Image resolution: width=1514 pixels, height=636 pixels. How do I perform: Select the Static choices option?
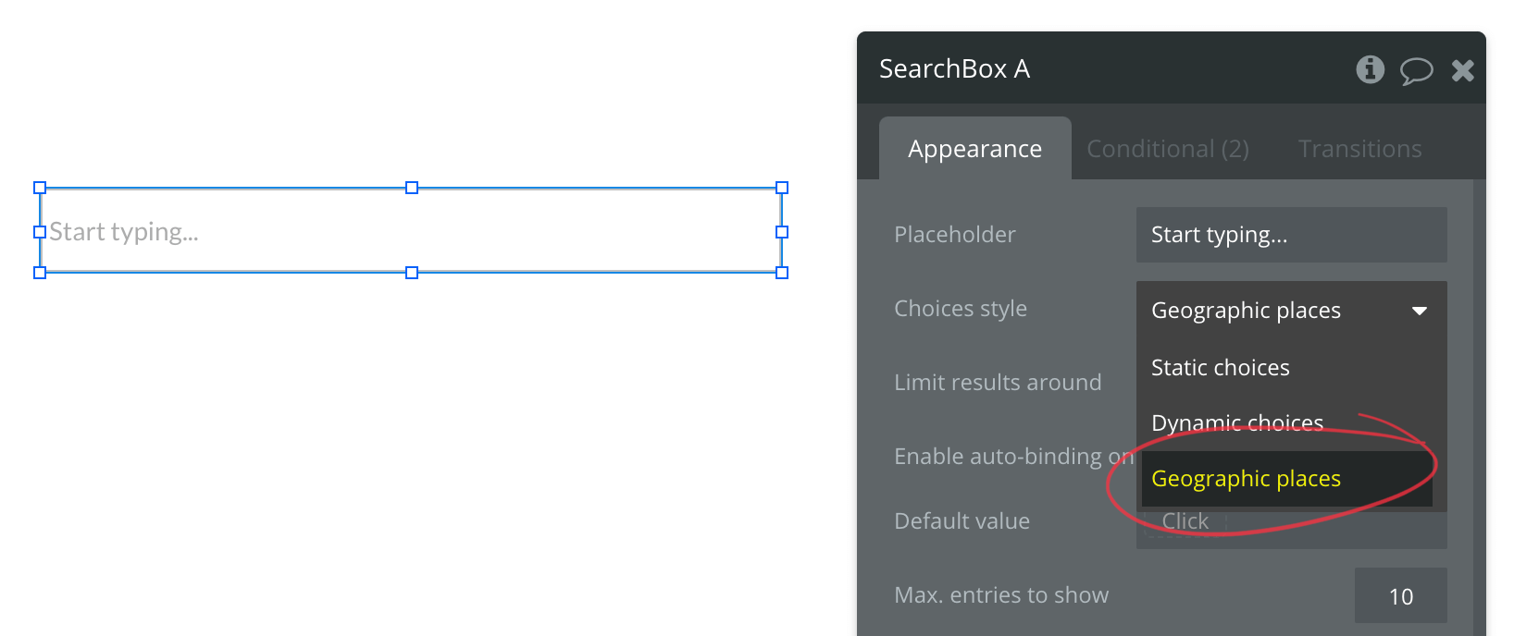(1221, 368)
